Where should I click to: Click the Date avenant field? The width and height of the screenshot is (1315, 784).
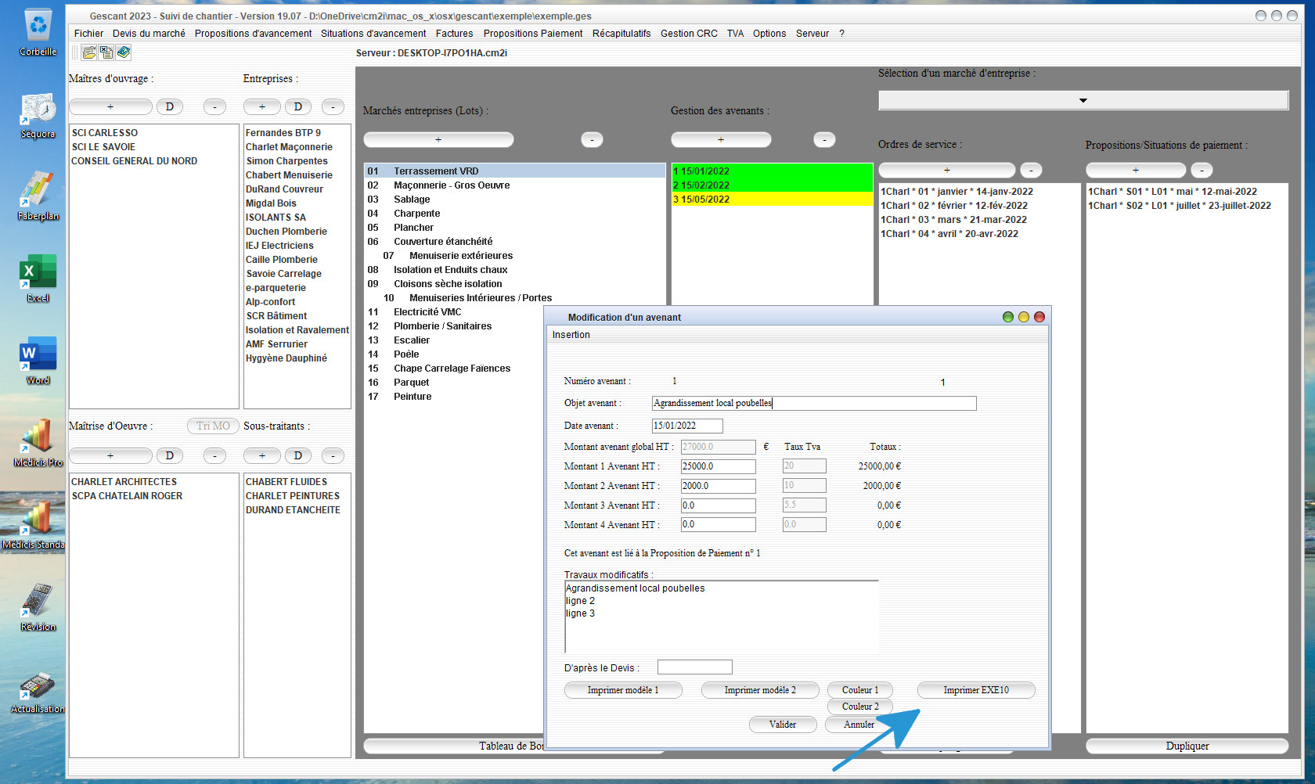pyautogui.click(x=687, y=426)
